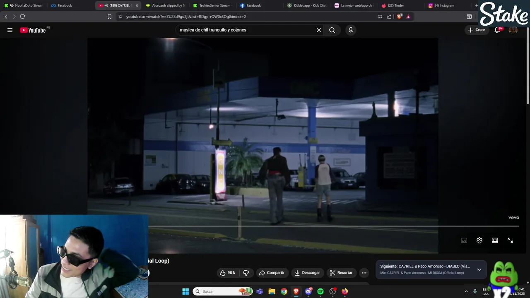Click the youtube.com address bar URL
The width and height of the screenshot is (530, 298).
(x=186, y=17)
